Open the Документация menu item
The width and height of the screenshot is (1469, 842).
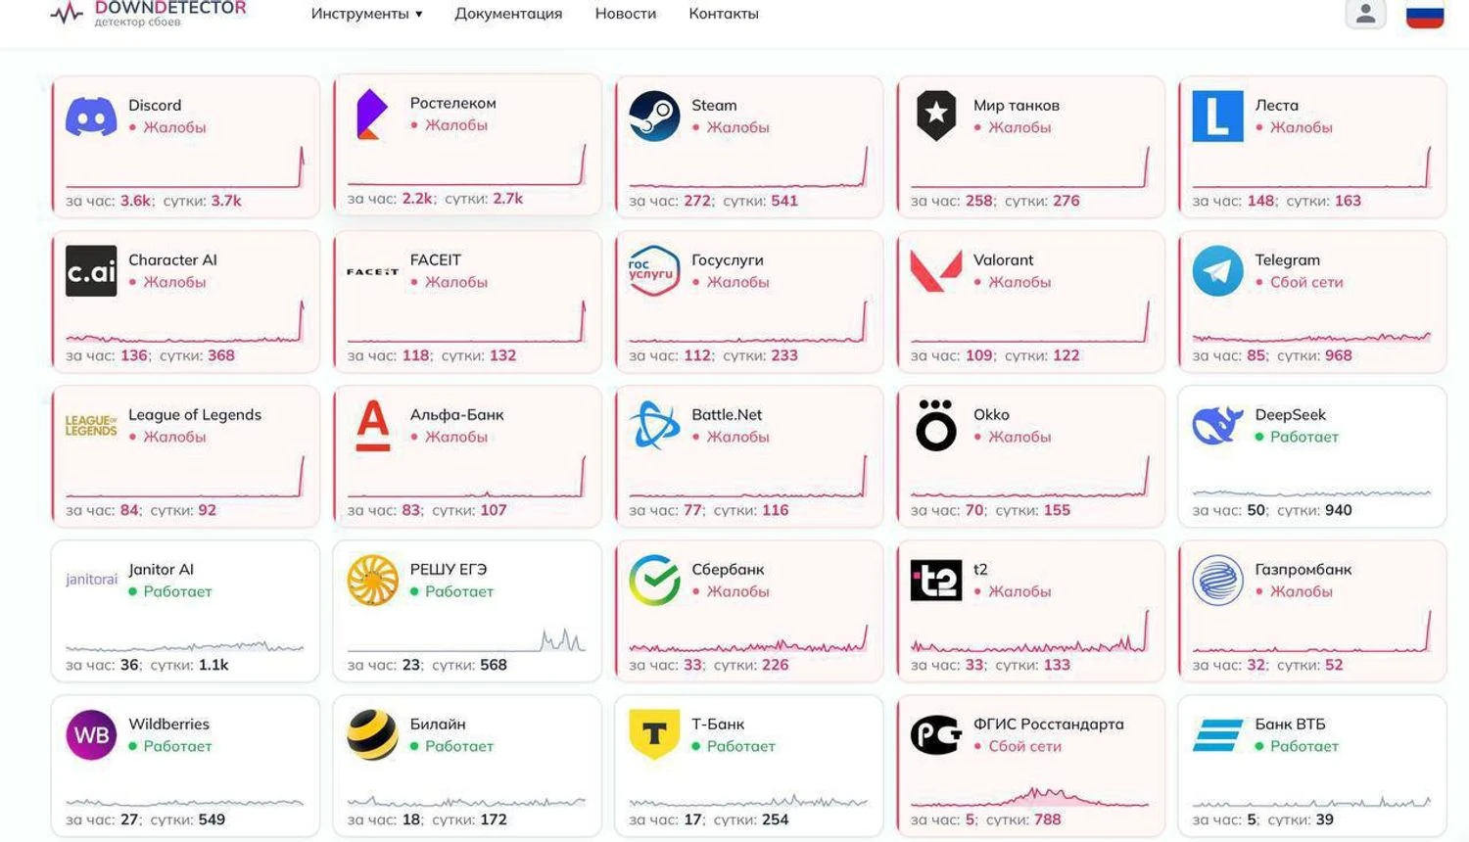click(x=508, y=14)
